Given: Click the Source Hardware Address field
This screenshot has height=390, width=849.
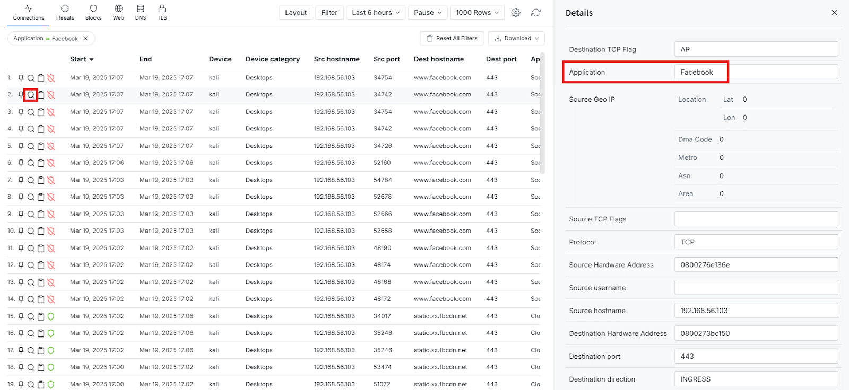Looking at the screenshot, I should point(756,264).
